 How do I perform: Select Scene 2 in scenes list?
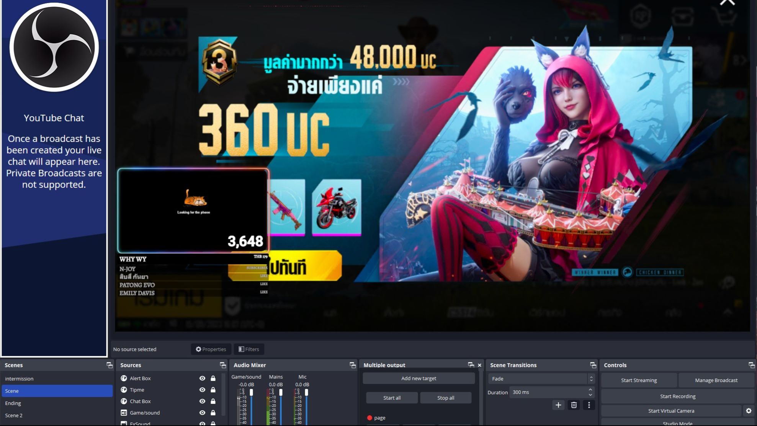57,415
